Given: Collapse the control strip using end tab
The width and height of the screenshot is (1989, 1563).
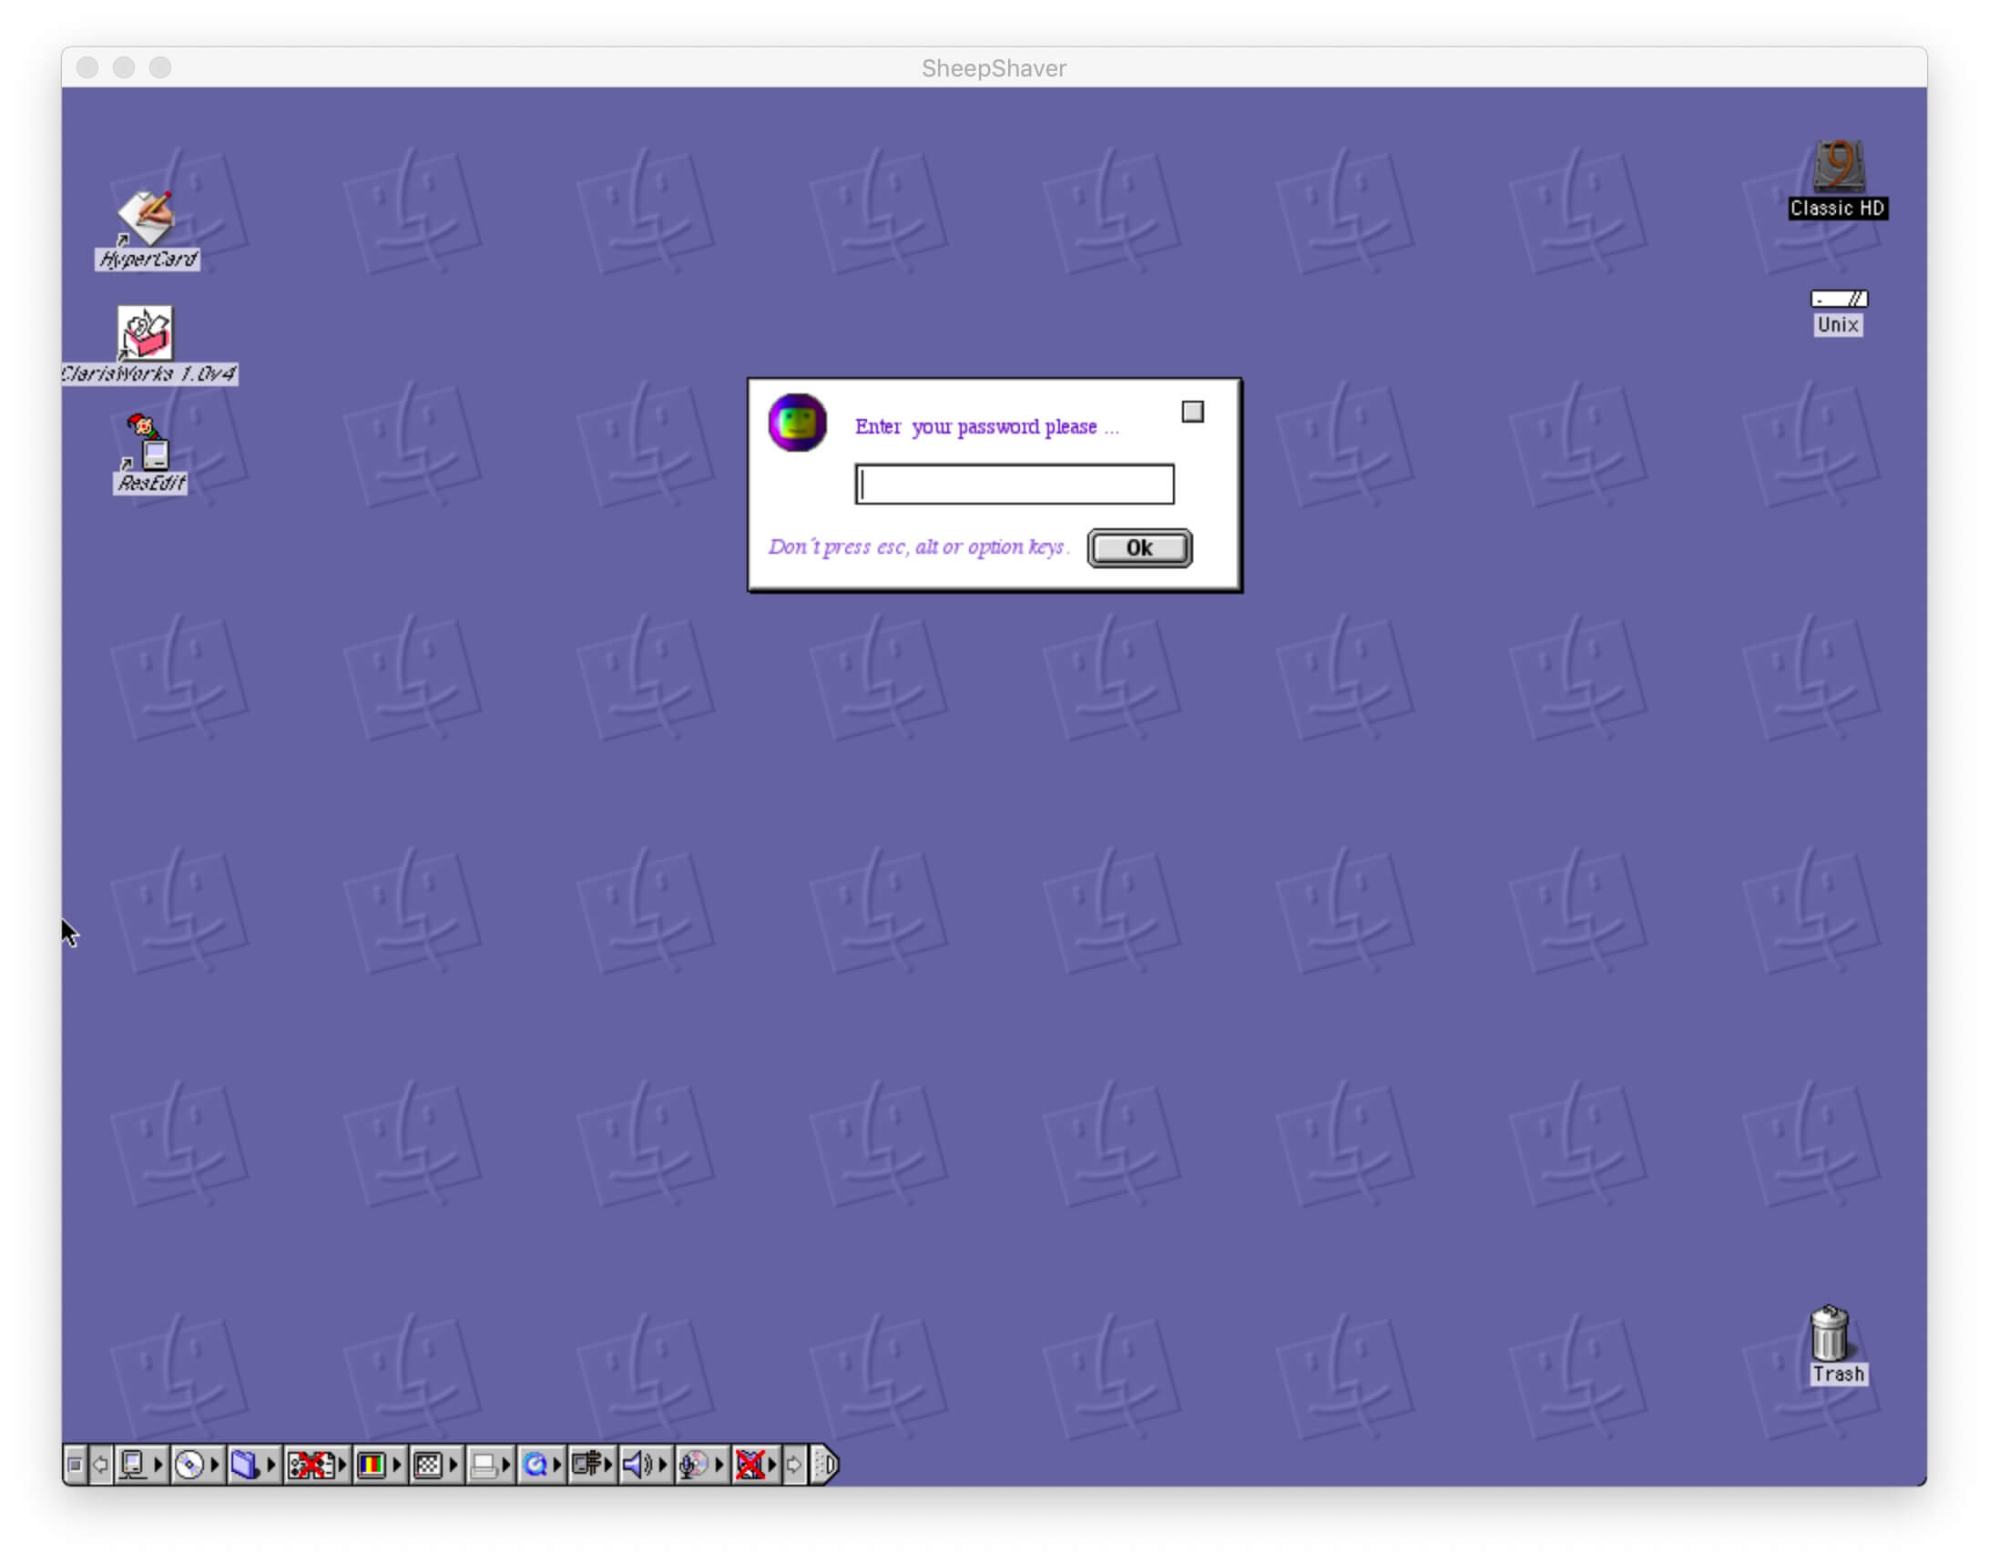Looking at the screenshot, I should 826,1465.
